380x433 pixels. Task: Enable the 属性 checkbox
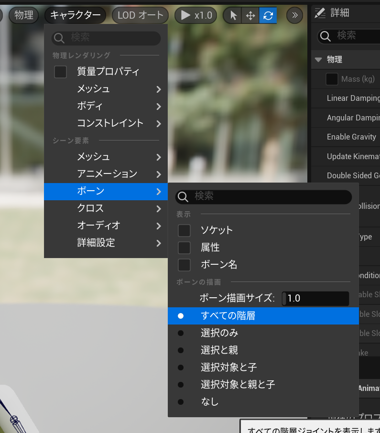tap(184, 248)
